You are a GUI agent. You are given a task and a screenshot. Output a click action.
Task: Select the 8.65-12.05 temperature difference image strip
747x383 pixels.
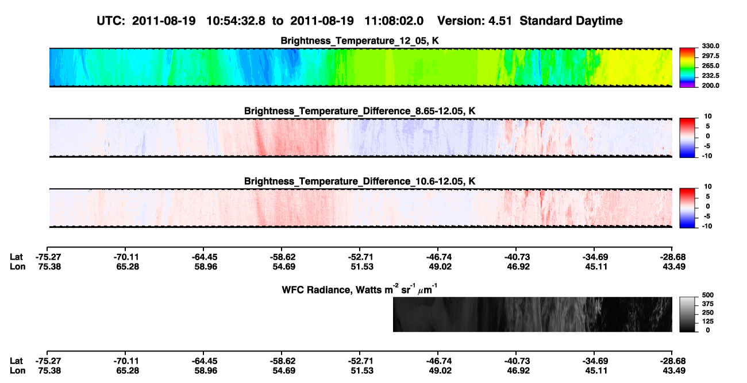coord(361,137)
